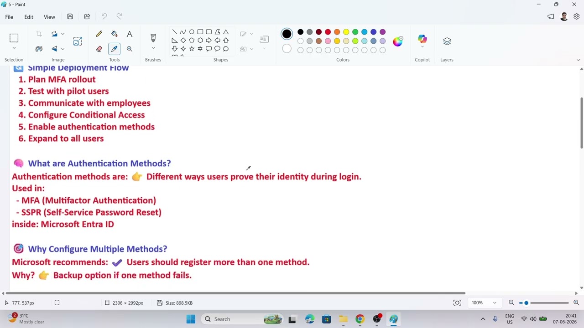Pick the oval shape
The width and height of the screenshot is (584, 328).
click(x=192, y=32)
